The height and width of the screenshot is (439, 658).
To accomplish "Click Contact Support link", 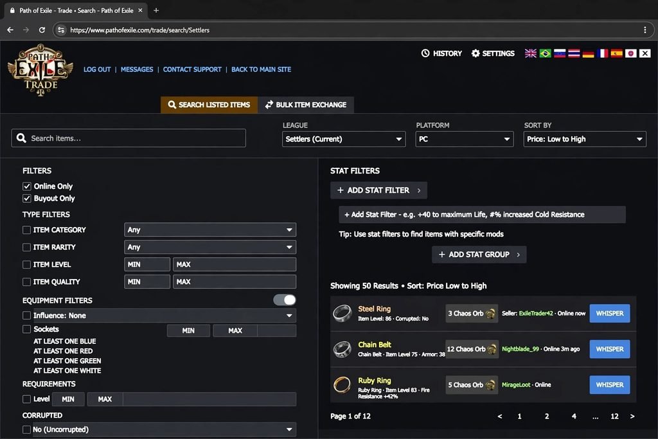I will coord(192,69).
